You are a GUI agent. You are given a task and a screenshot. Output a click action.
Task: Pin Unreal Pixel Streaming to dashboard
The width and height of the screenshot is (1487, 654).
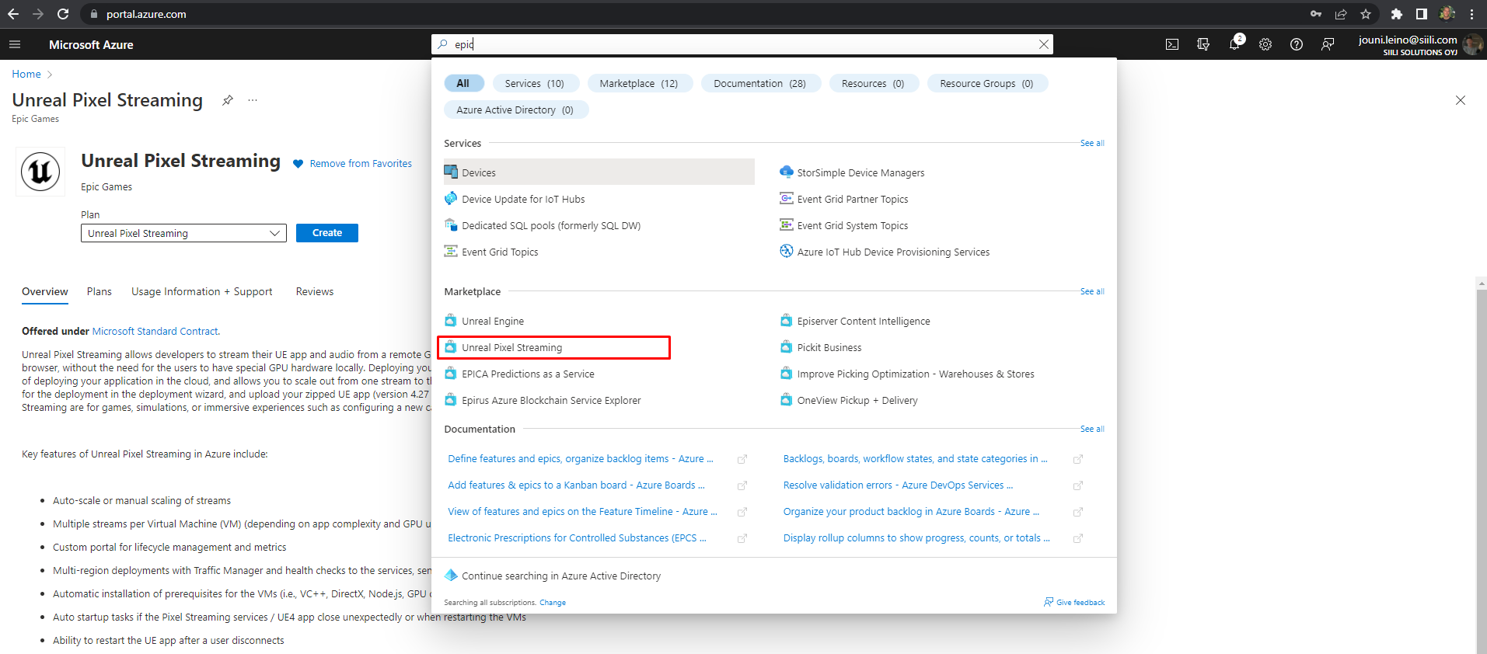click(x=227, y=100)
